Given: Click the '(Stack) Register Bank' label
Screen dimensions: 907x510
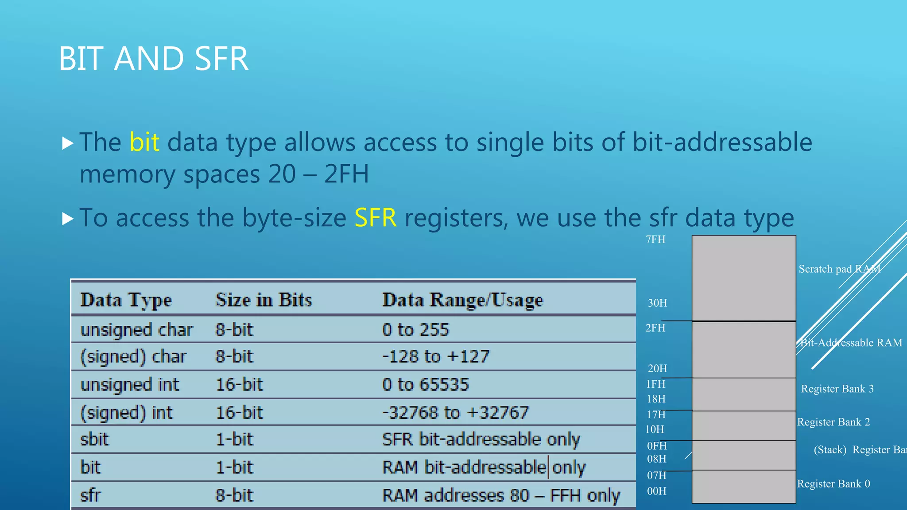Looking at the screenshot, I should pyautogui.click(x=859, y=450).
